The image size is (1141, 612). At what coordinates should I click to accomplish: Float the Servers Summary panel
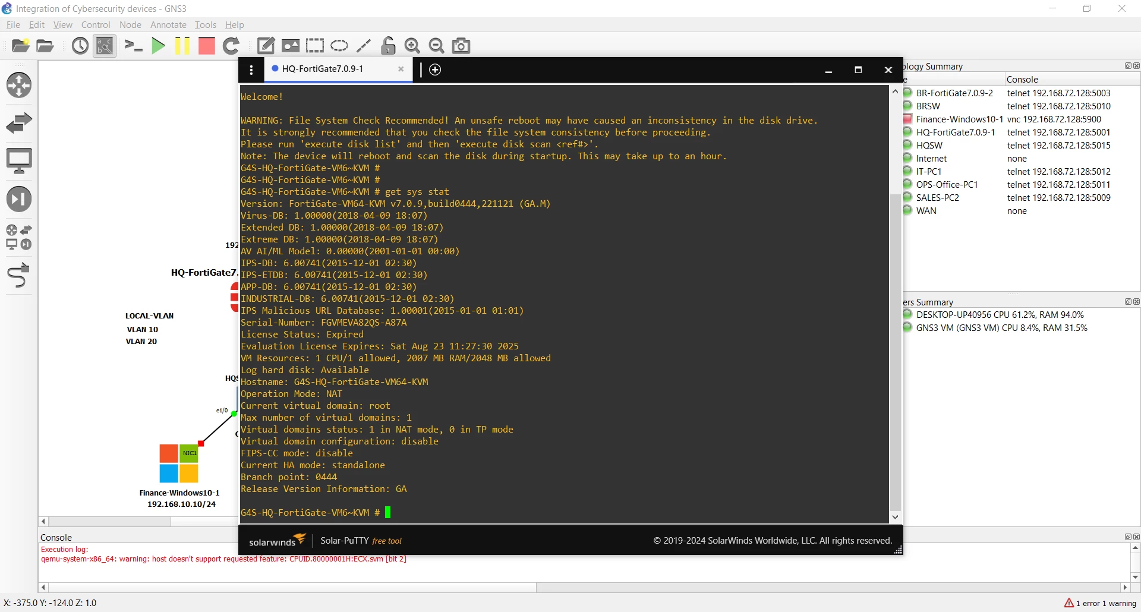[1128, 302]
